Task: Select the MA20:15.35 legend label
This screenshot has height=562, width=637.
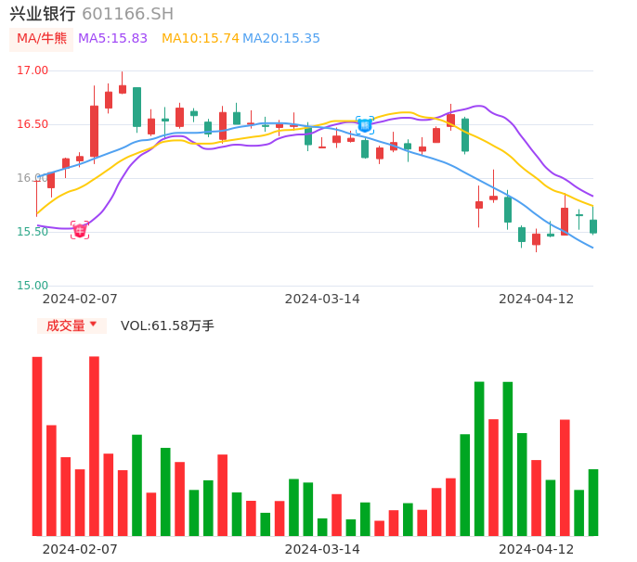Action: (x=281, y=38)
